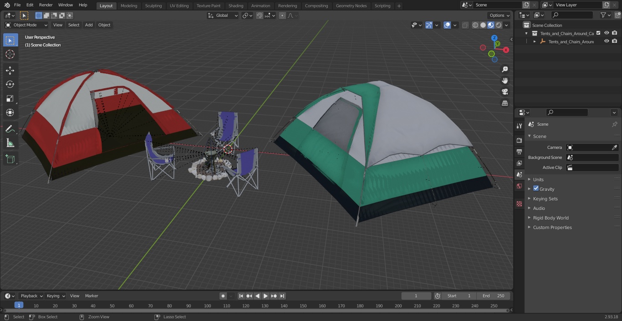Toggle X-ray mode
Viewport: 622px width, 321px height.
465,25
